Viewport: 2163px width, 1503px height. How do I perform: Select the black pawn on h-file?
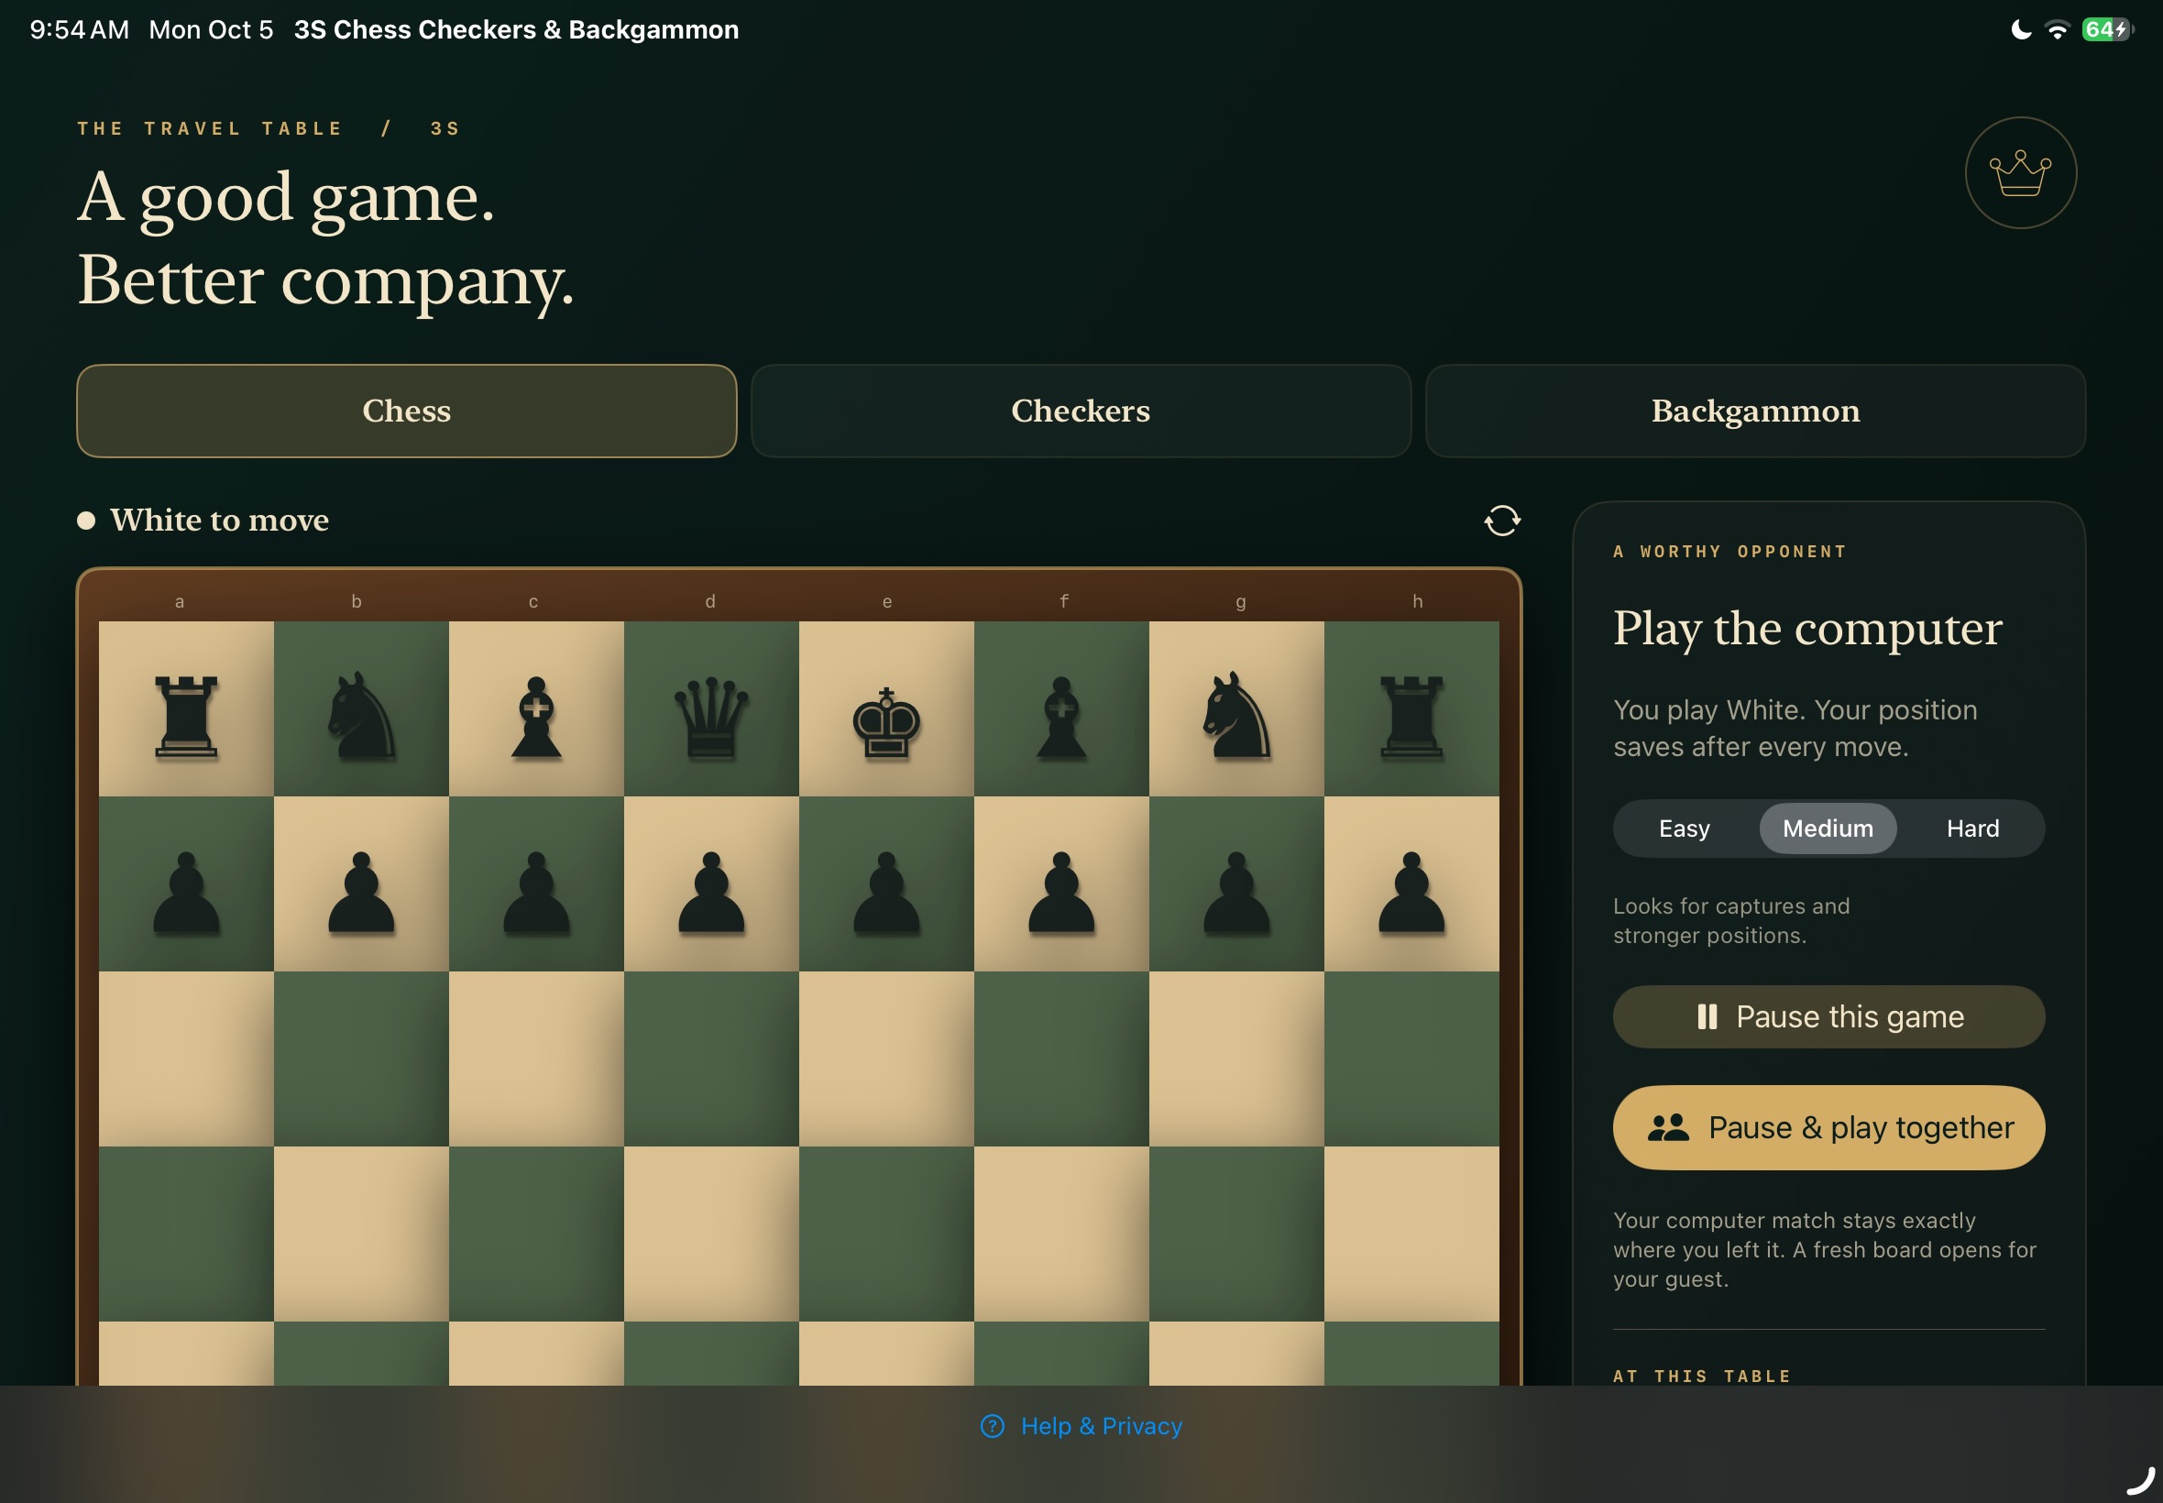tap(1411, 892)
